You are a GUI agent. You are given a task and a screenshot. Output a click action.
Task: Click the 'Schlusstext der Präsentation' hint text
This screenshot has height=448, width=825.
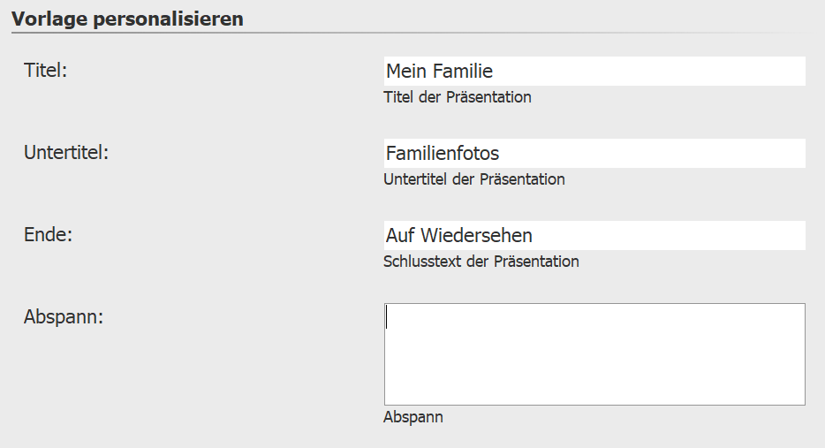coord(481,262)
